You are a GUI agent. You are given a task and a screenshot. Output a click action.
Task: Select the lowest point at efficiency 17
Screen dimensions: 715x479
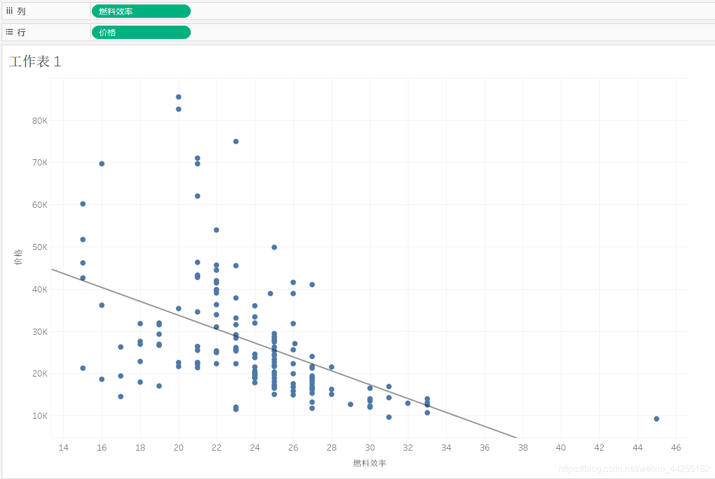[x=121, y=397]
